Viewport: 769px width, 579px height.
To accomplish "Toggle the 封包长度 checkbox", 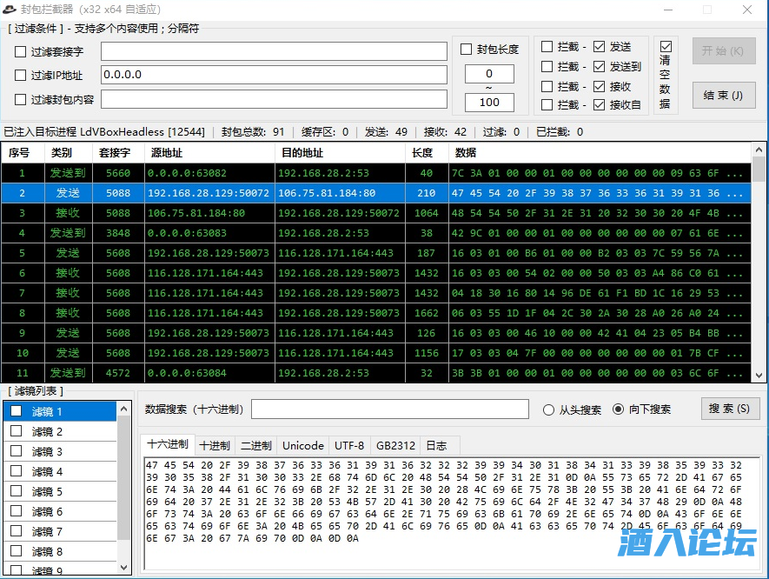I will pyautogui.click(x=467, y=50).
